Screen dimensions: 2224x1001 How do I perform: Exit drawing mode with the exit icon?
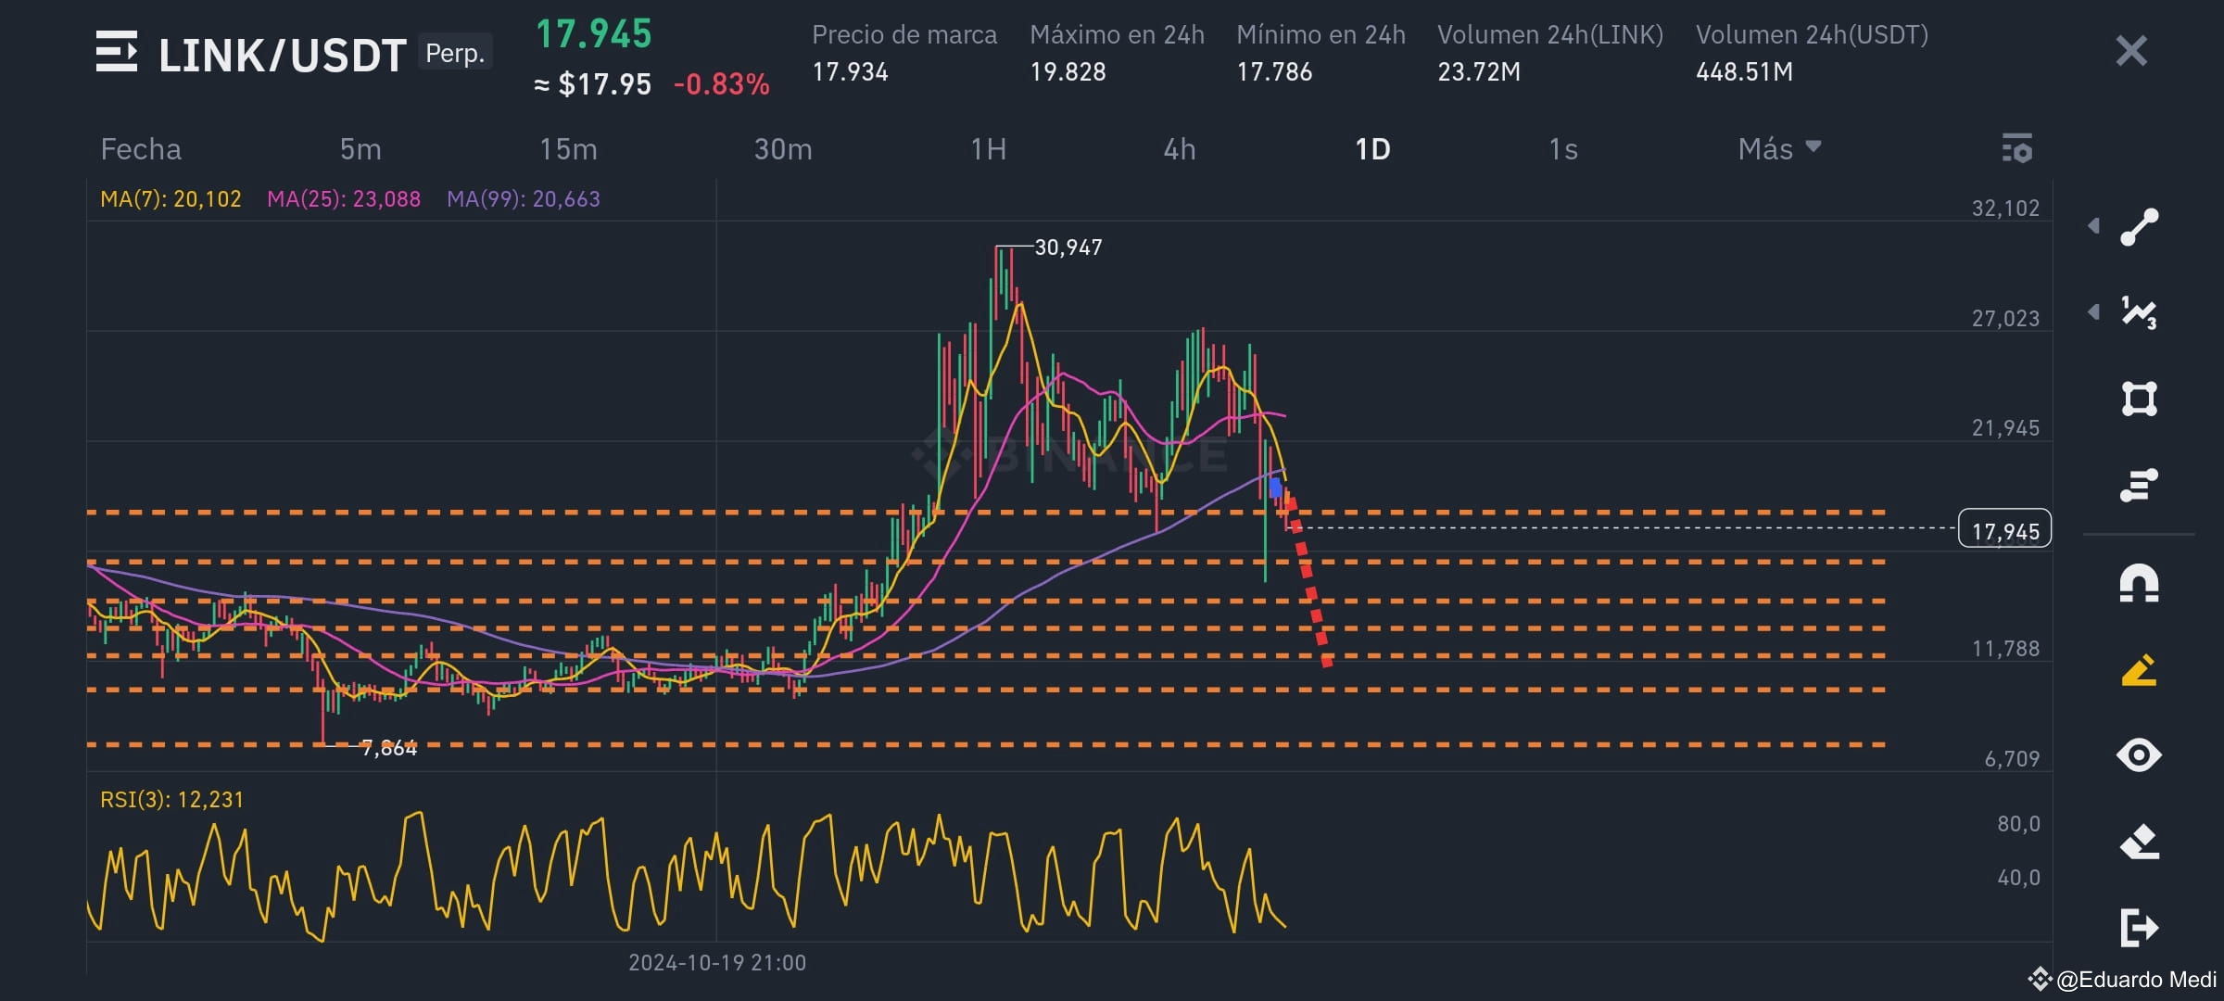2139,928
